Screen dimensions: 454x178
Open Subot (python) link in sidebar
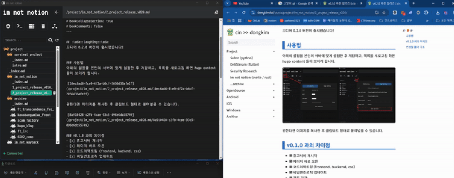241,58
